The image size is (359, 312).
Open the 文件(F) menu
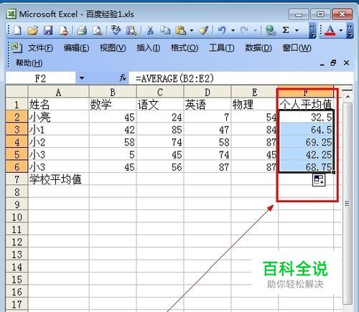point(40,48)
